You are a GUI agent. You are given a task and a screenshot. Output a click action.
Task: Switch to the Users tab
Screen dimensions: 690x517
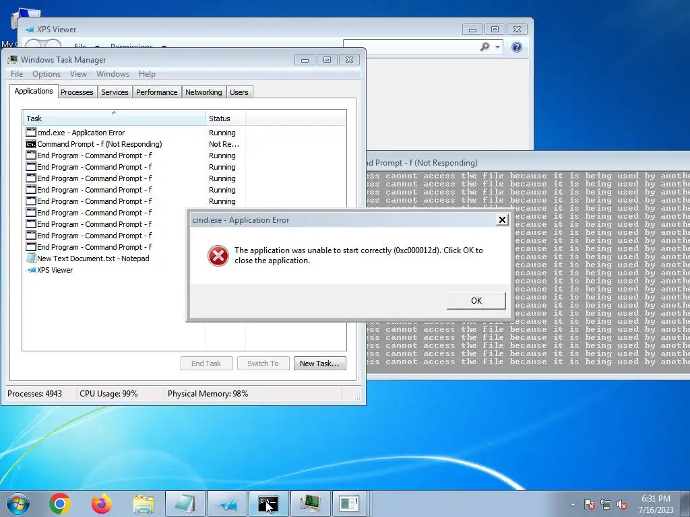pos(239,92)
